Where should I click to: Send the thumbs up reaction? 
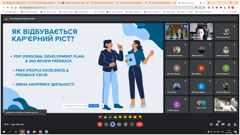105,117
